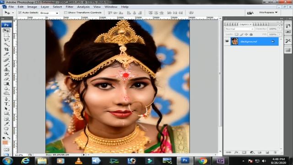Open the Fill slider arrow
293x165 pixels.
(280, 34)
